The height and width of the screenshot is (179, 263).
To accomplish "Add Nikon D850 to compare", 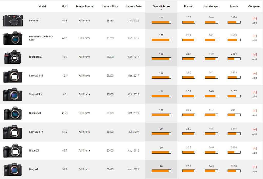I will pos(255,57).
